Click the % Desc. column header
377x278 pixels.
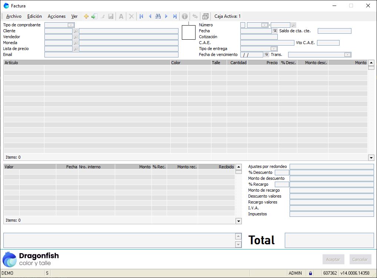[x=288, y=63]
